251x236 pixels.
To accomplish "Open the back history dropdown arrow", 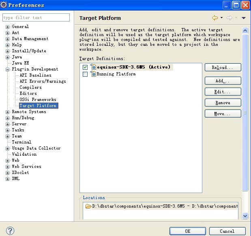I will pyautogui.click(x=221, y=17).
